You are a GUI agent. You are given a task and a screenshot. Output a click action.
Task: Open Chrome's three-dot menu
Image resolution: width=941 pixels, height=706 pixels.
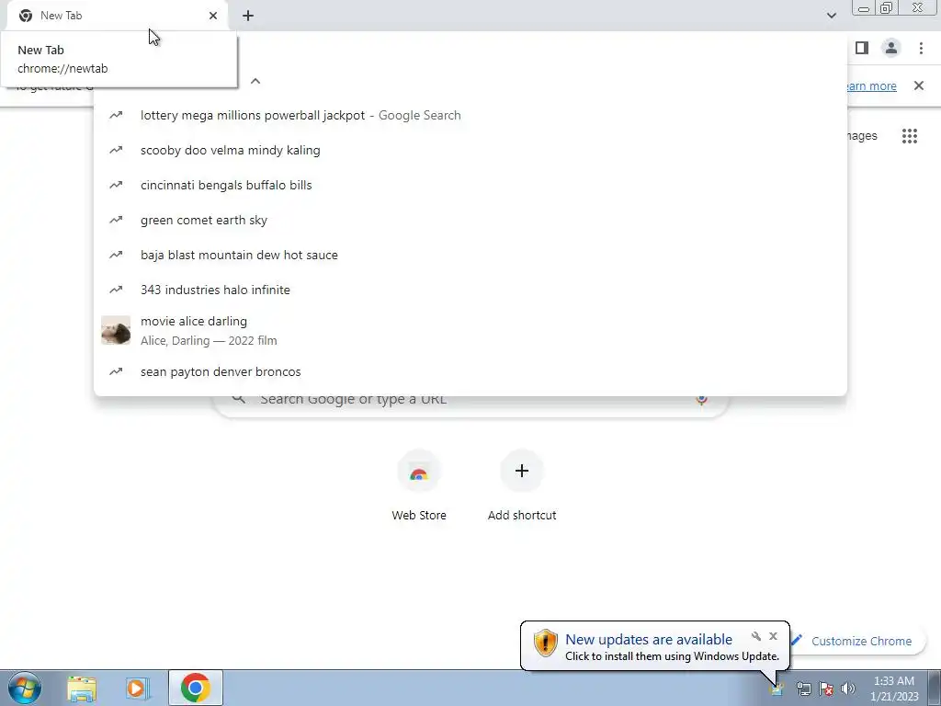point(921,48)
